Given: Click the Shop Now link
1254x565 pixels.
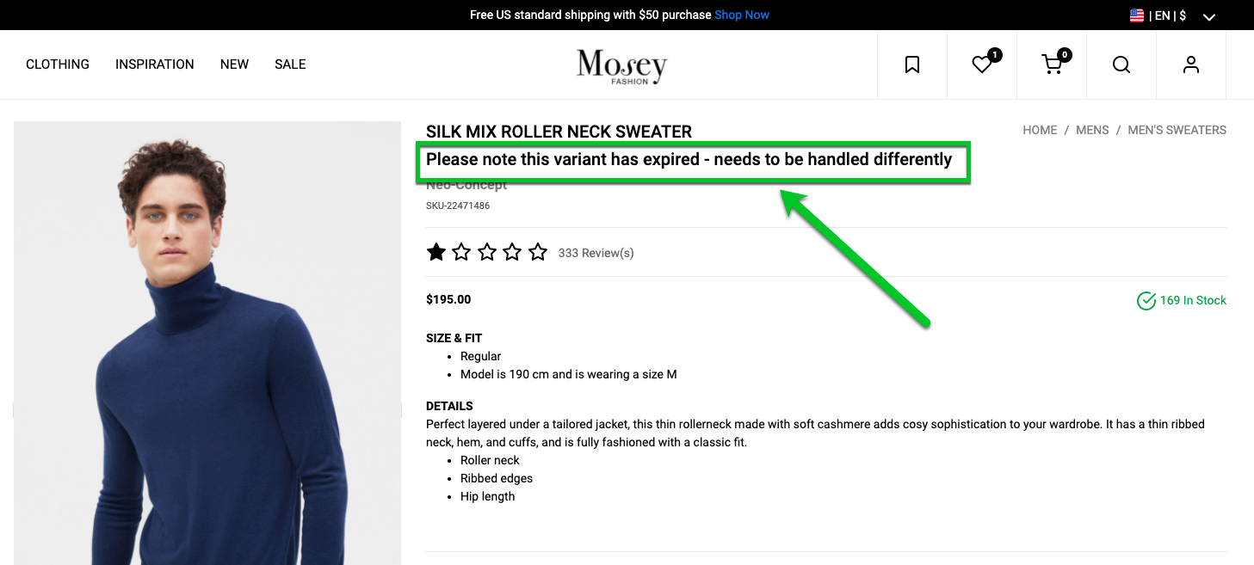Looking at the screenshot, I should pyautogui.click(x=742, y=15).
